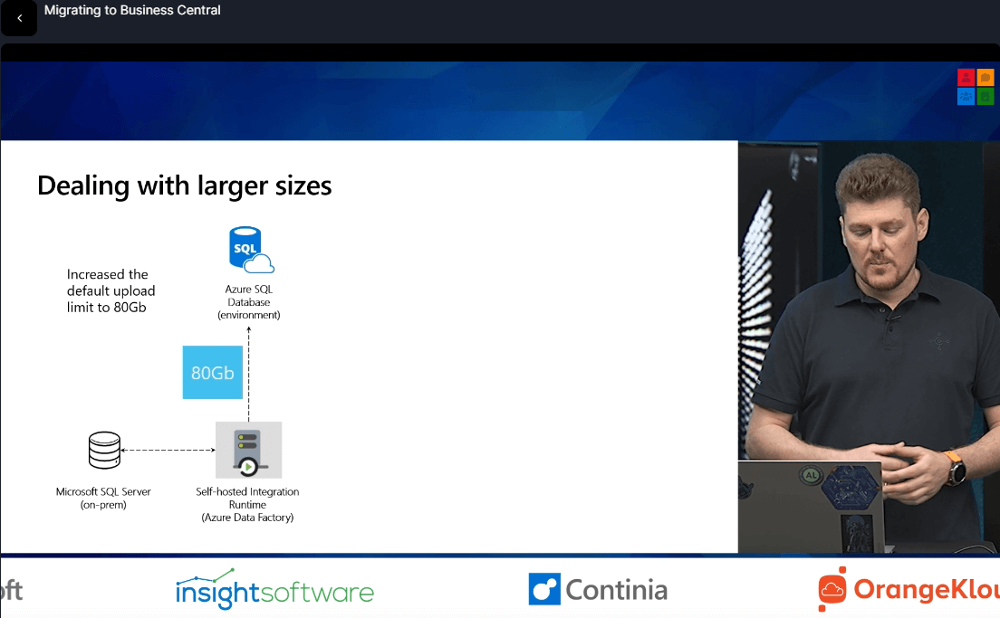Open the insightsoftware sponsor logo
The height and width of the screenshot is (618, 1000).
(274, 589)
